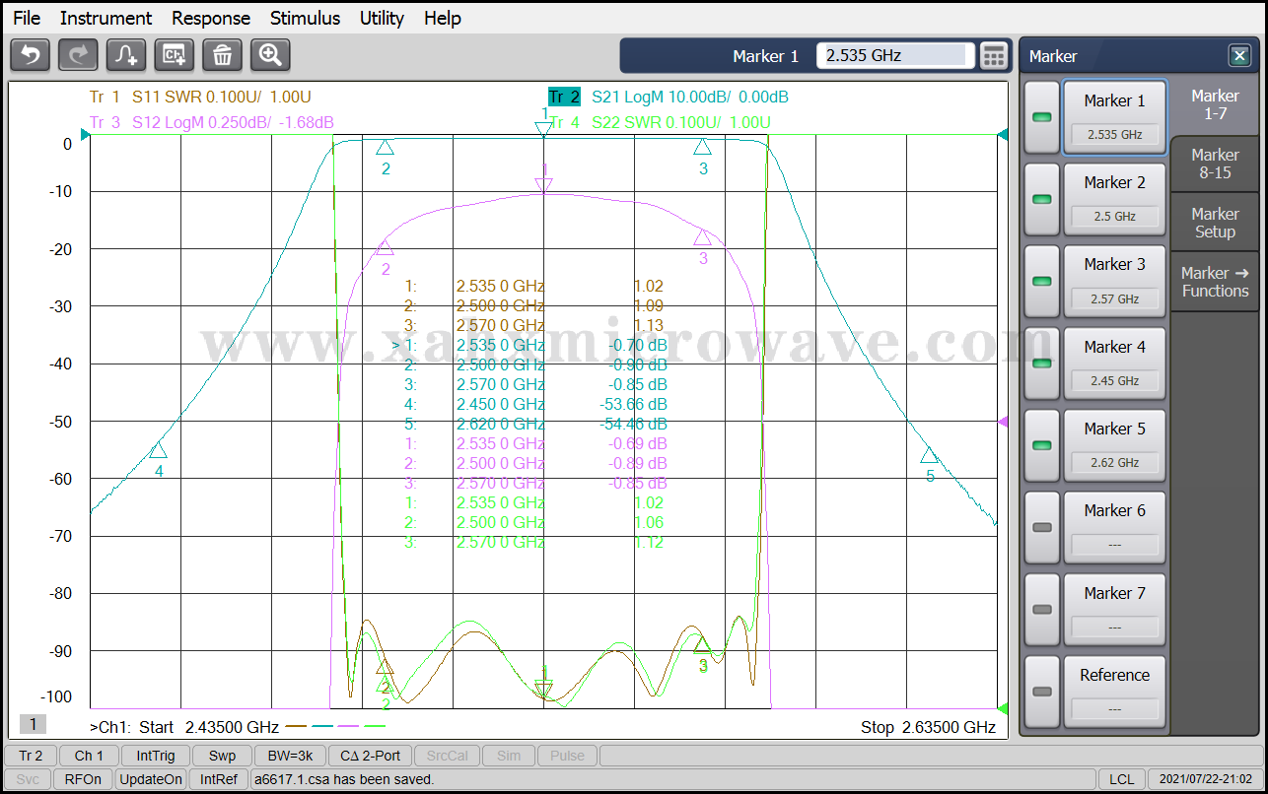Image resolution: width=1268 pixels, height=794 pixels.
Task: Toggle the Marker 2 on/off indicator
Action: tap(1041, 199)
